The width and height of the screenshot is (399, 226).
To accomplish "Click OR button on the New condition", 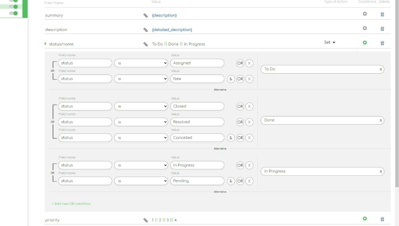I will coord(240,79).
